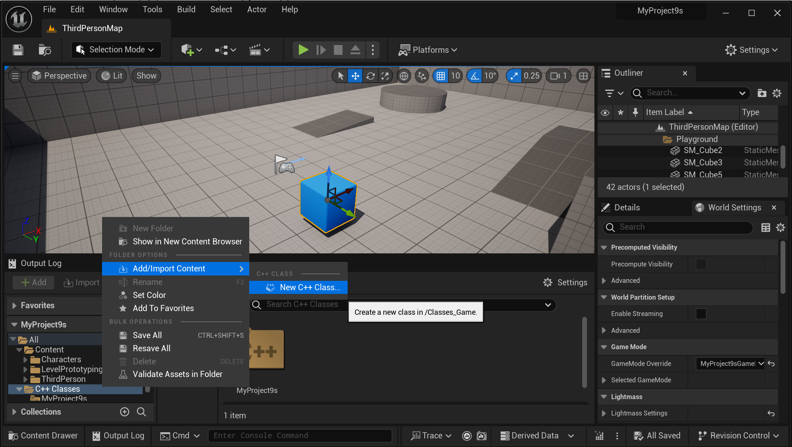Click the Eject from player button
The image size is (792, 447).
(355, 50)
